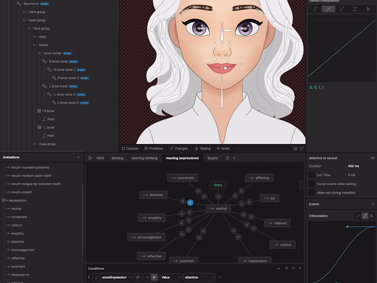Image resolution: width=377 pixels, height=283 pixels.
Task: Collapse the expressions folder
Action: click(x=7, y=200)
